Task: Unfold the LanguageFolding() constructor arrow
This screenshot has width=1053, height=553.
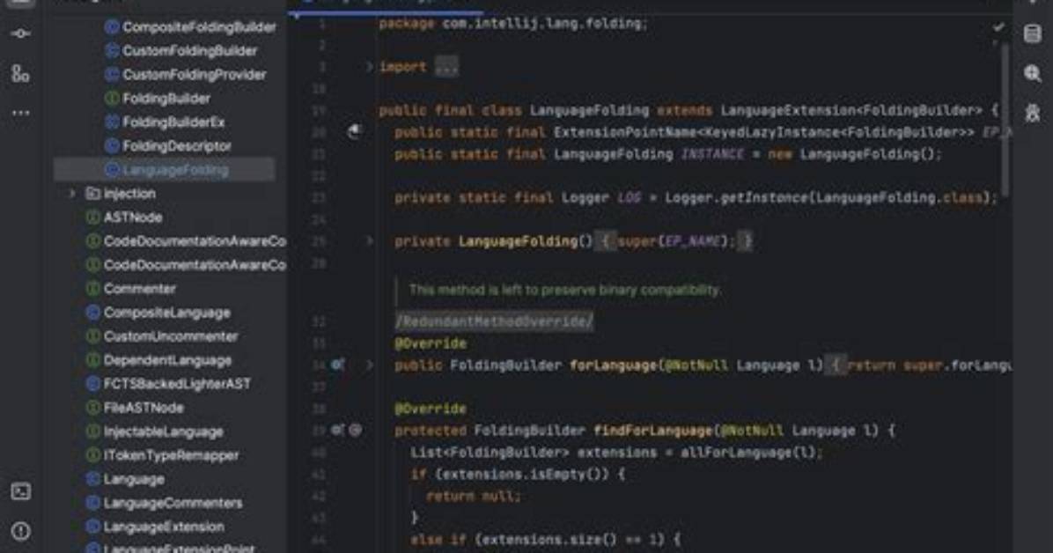Action: (x=369, y=240)
